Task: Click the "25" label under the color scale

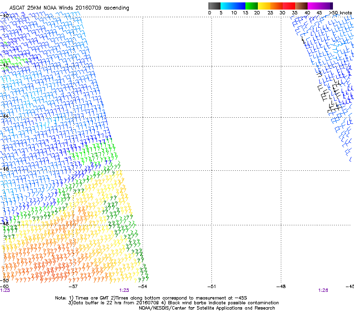Action: click(x=270, y=13)
